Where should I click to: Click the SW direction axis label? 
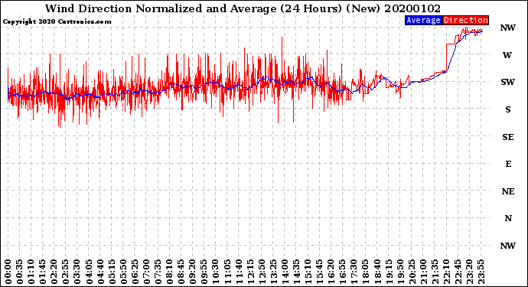click(507, 82)
